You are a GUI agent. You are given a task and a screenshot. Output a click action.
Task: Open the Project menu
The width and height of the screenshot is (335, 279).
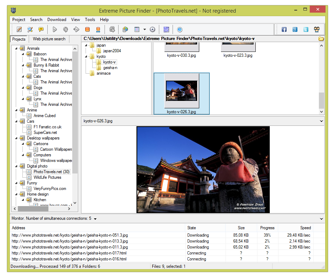pos(19,20)
